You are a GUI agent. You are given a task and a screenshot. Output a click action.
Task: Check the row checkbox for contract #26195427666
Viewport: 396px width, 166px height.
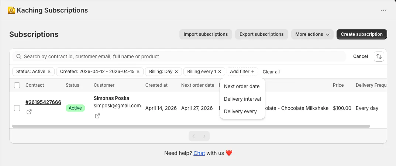point(17,108)
